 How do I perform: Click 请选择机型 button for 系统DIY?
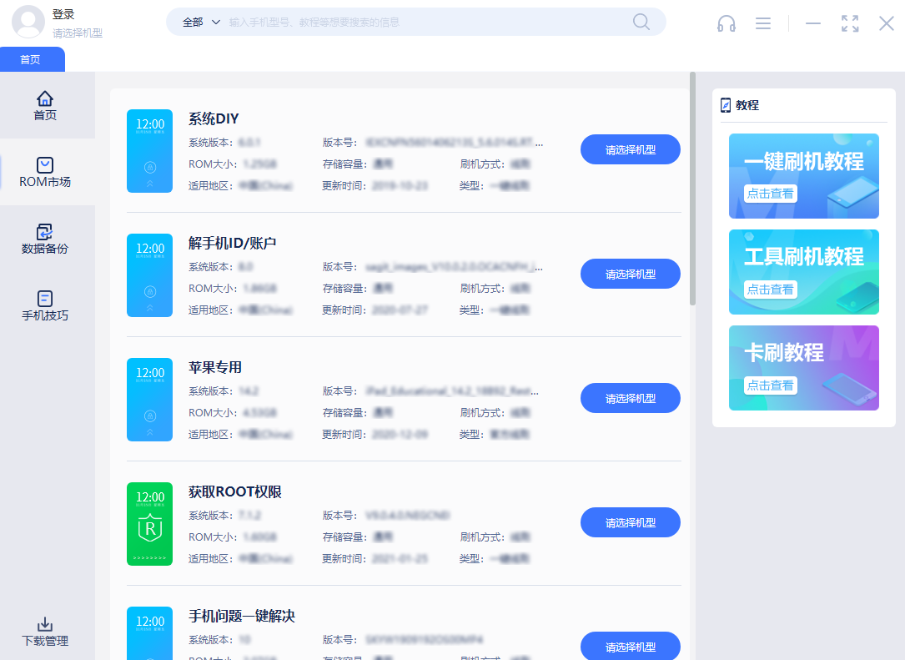(630, 150)
